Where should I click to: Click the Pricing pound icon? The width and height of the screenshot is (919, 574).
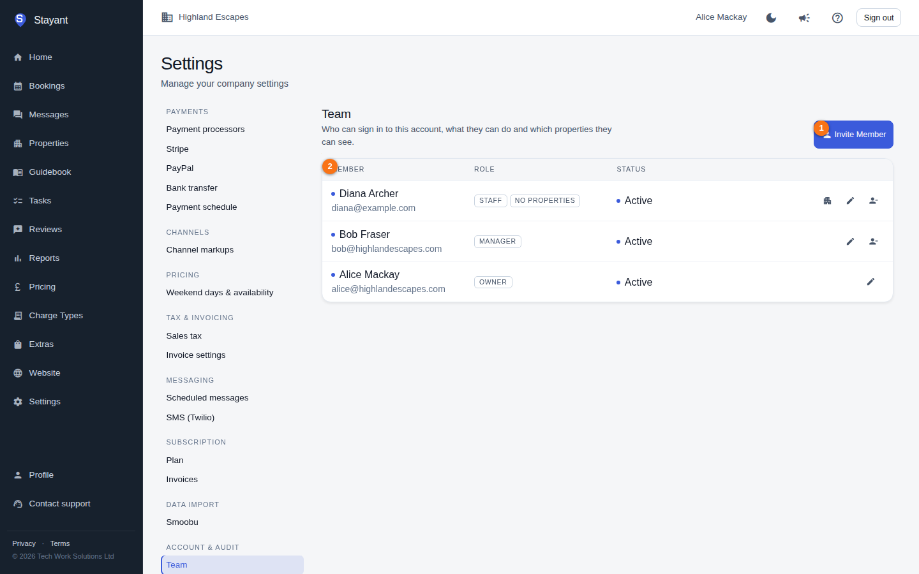[18, 287]
